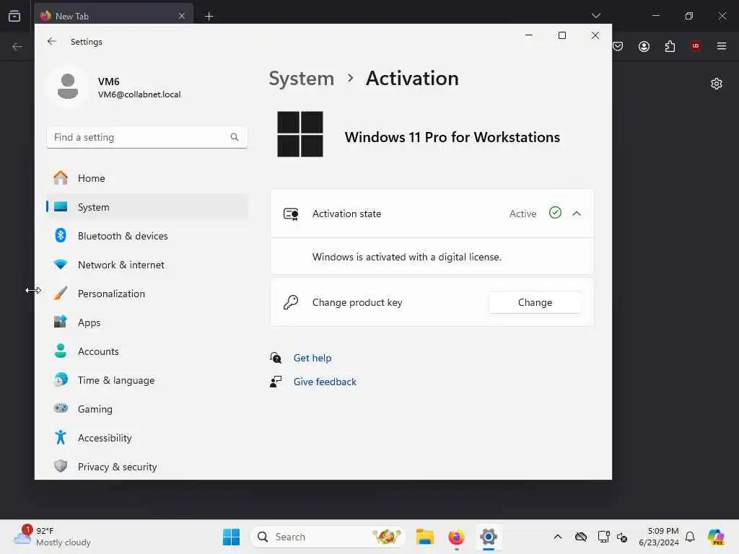The height and width of the screenshot is (554, 739).
Task: Click the Time & language globe clock icon
Action: (61, 379)
